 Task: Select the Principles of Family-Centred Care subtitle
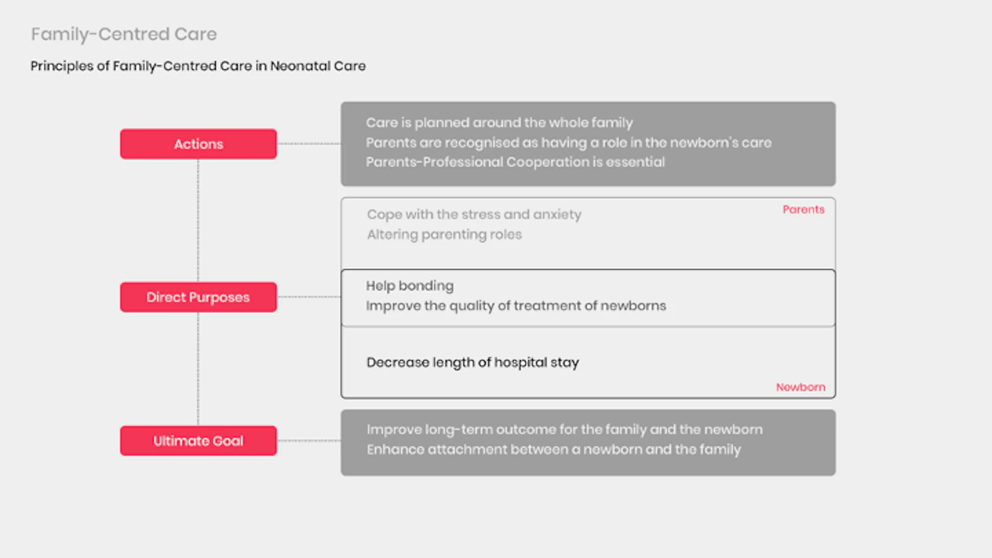(198, 66)
